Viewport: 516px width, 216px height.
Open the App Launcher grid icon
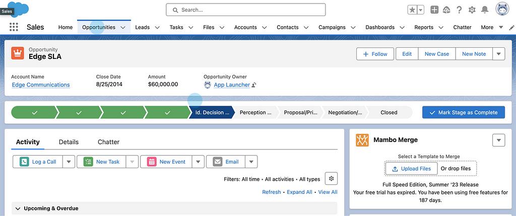click(14, 27)
